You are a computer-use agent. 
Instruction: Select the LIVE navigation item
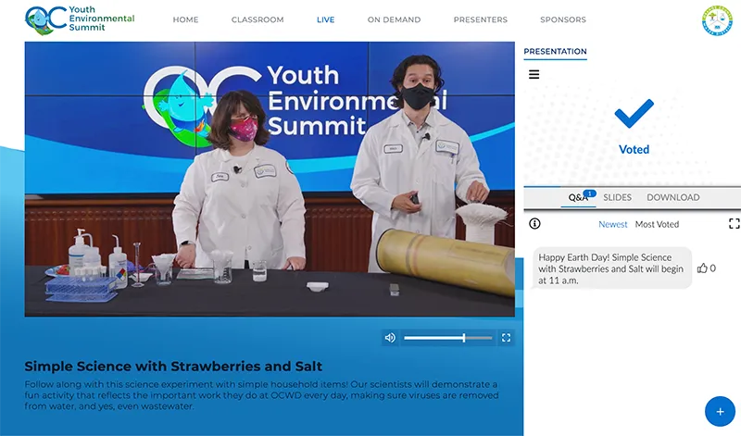click(x=326, y=19)
